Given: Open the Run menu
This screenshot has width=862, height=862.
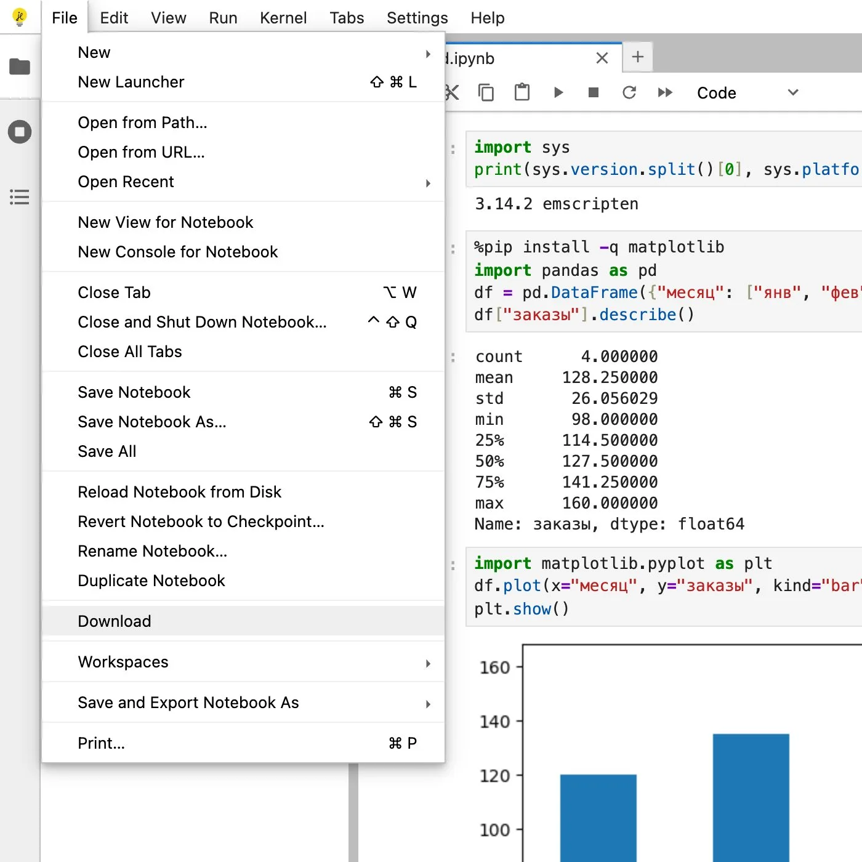Looking at the screenshot, I should click(223, 18).
